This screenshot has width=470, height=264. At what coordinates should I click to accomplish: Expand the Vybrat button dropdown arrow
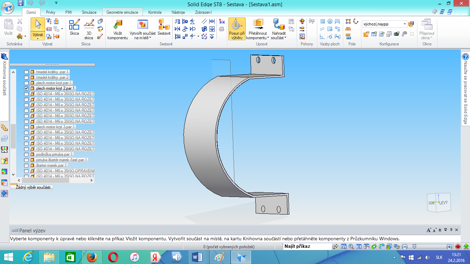point(38,38)
